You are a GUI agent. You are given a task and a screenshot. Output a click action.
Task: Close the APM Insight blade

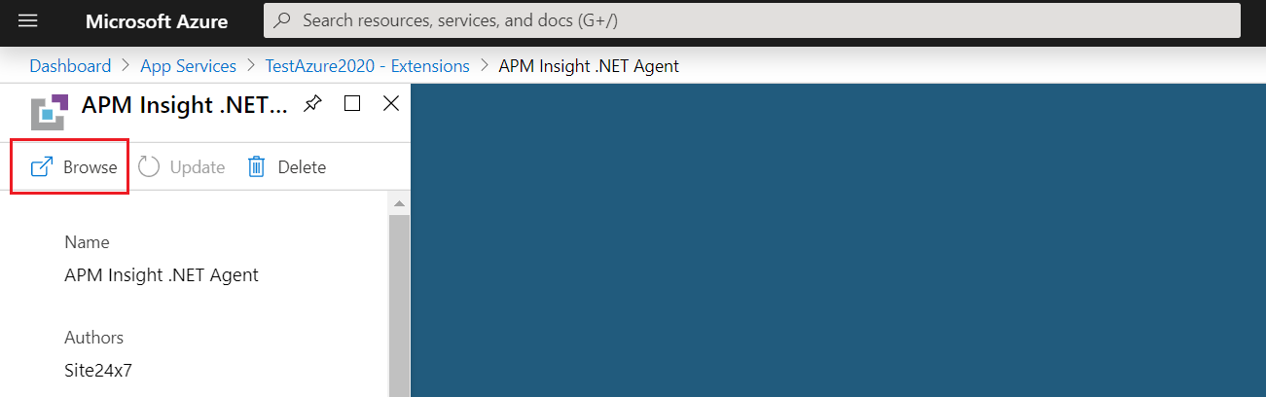coord(391,104)
